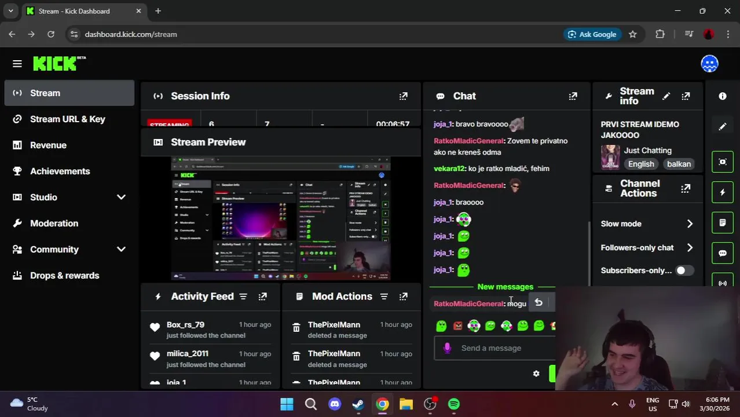The image size is (740, 417).
Task: Pop out the Session Info panel
Action: (x=403, y=96)
